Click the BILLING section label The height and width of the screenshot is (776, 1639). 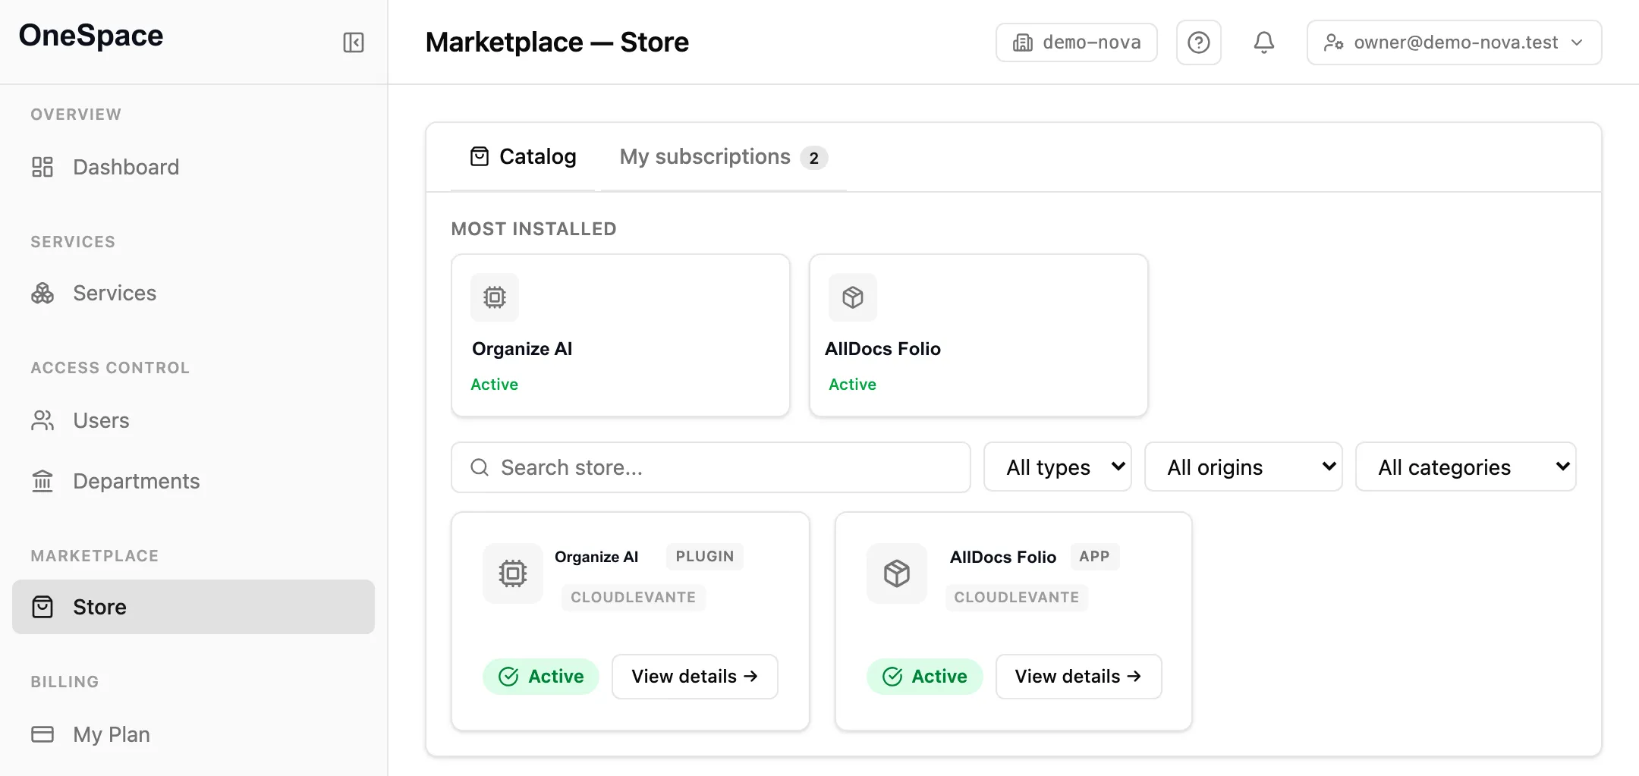(64, 682)
